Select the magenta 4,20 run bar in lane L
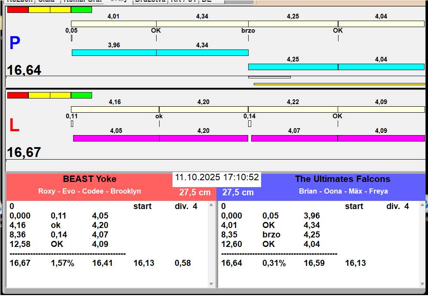The height and width of the screenshot is (308, 428). pyautogui.click(x=203, y=138)
